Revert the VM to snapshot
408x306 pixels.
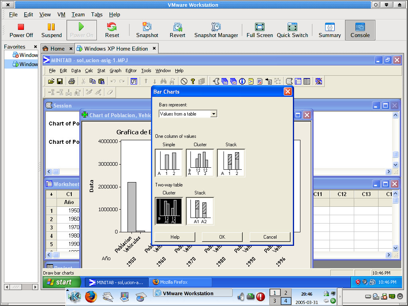177,30
